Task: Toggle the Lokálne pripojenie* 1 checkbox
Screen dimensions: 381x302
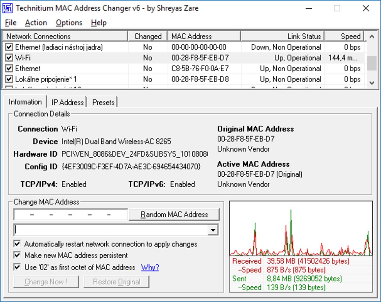Action: click(9, 79)
